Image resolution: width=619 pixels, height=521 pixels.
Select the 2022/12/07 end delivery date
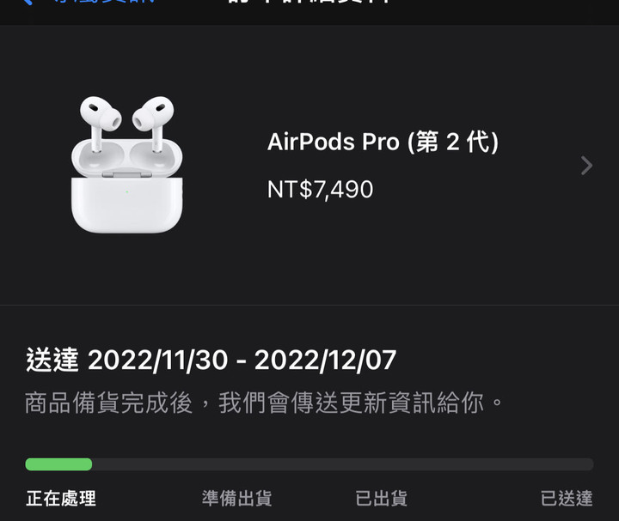tap(325, 360)
